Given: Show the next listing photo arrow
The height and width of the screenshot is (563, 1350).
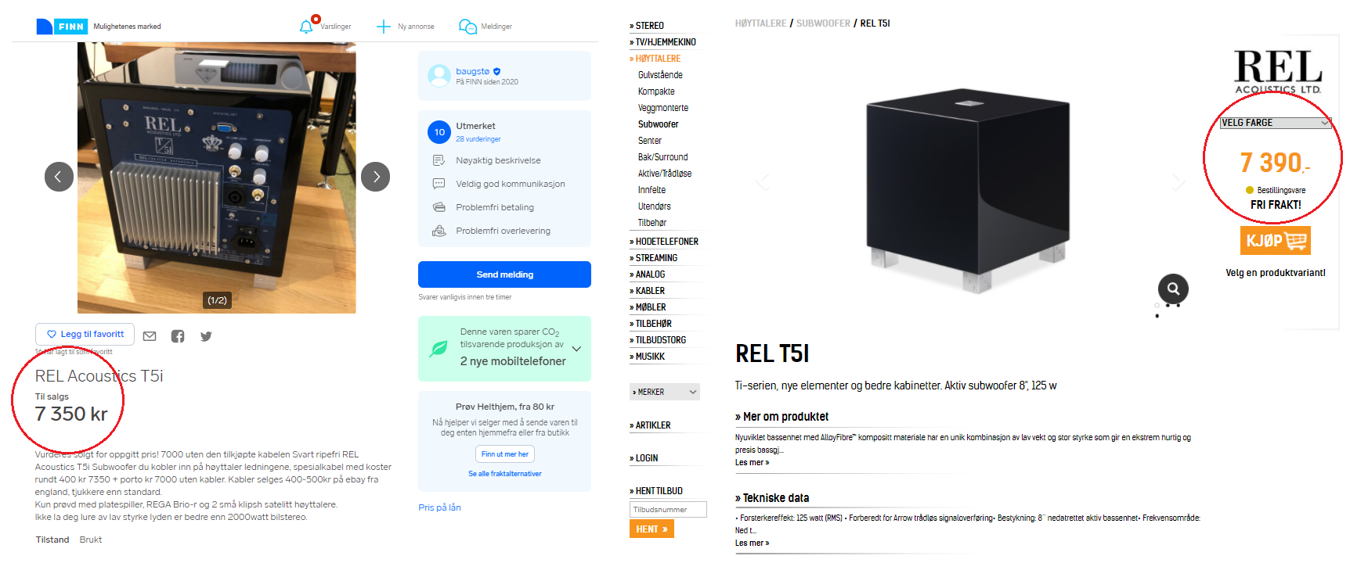Looking at the screenshot, I should point(376,177).
